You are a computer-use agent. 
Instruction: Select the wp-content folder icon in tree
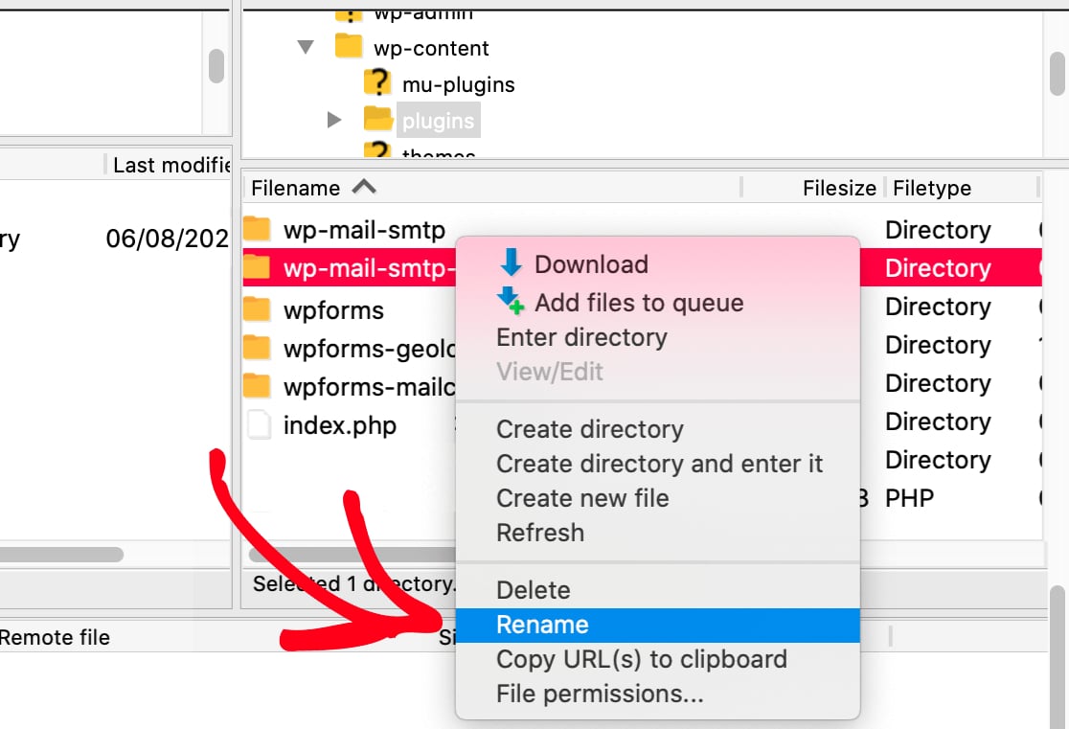tap(349, 47)
